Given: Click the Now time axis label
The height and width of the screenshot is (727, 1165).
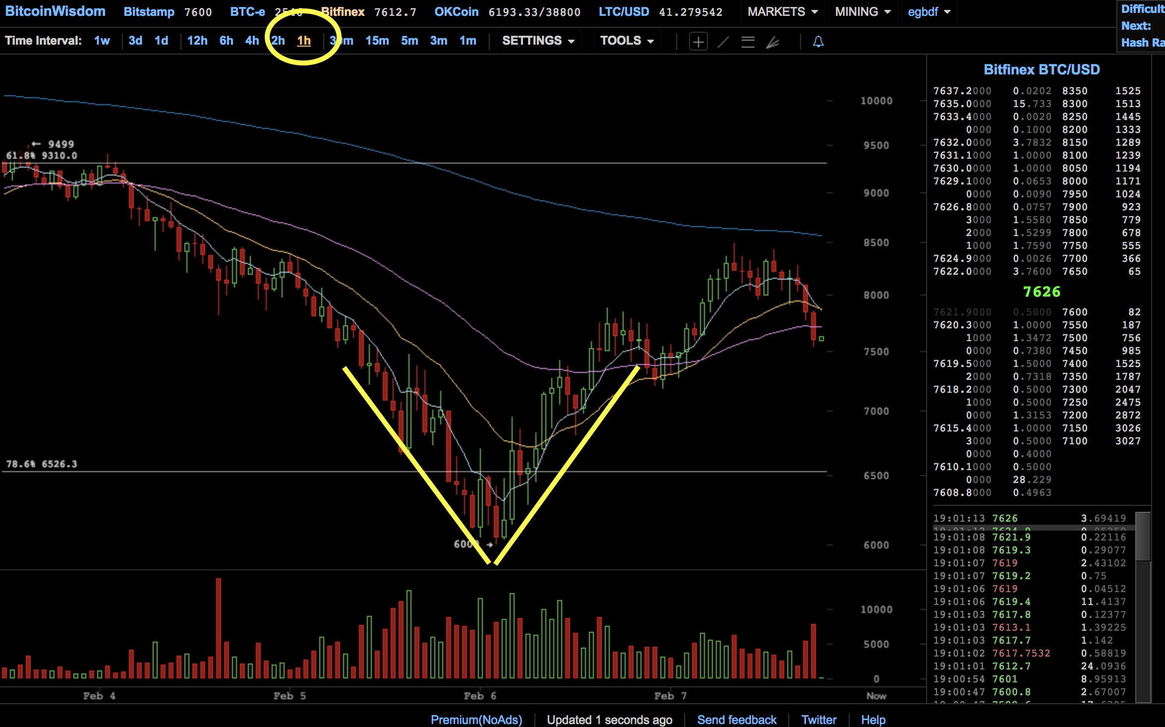Looking at the screenshot, I should click(876, 696).
